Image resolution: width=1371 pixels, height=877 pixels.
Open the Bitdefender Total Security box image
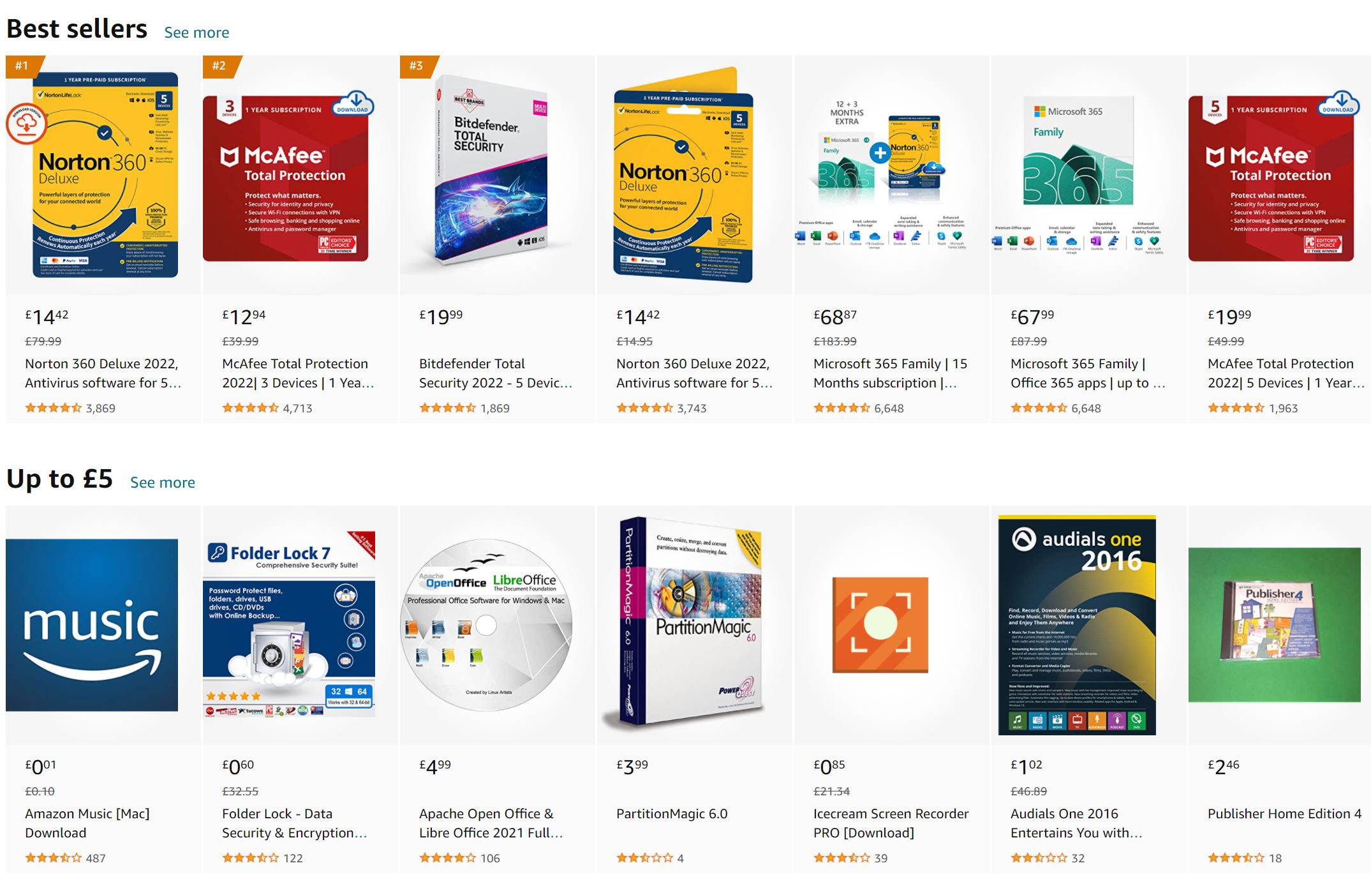tap(491, 171)
